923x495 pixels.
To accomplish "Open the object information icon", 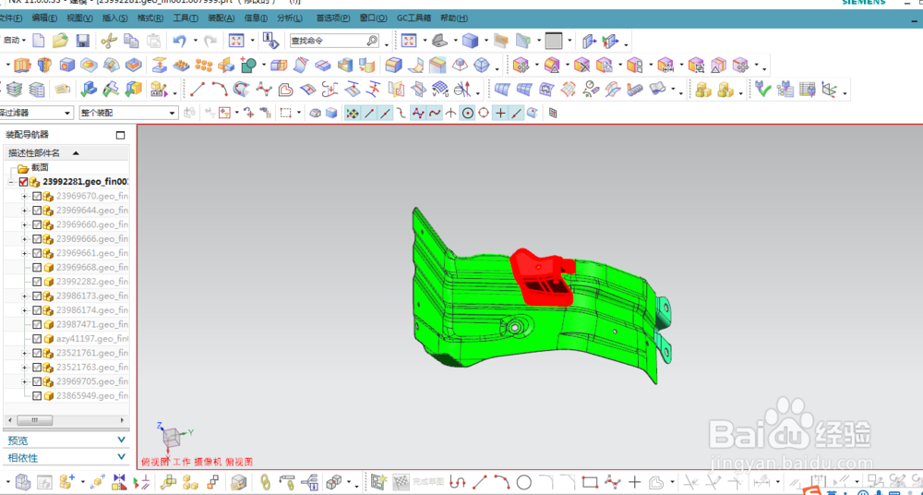I will pyautogui.click(x=270, y=41).
